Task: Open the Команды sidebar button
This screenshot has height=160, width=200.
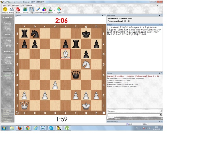Action: coord(9,63)
